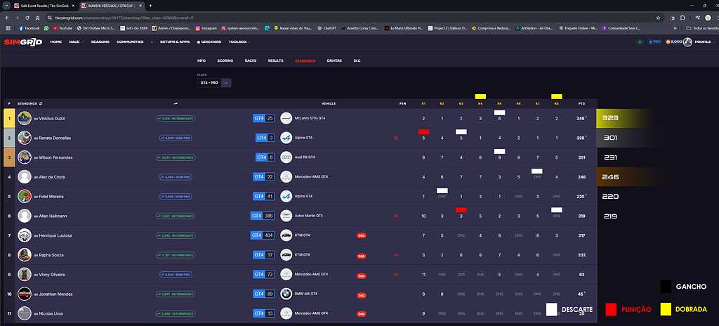Click the GT4 25 car number badge
This screenshot has width=719, height=326.
[264, 118]
